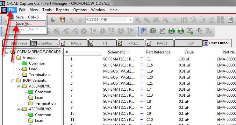Click the circled I current marker icon
The height and width of the screenshot is (125, 236).
[102, 31]
